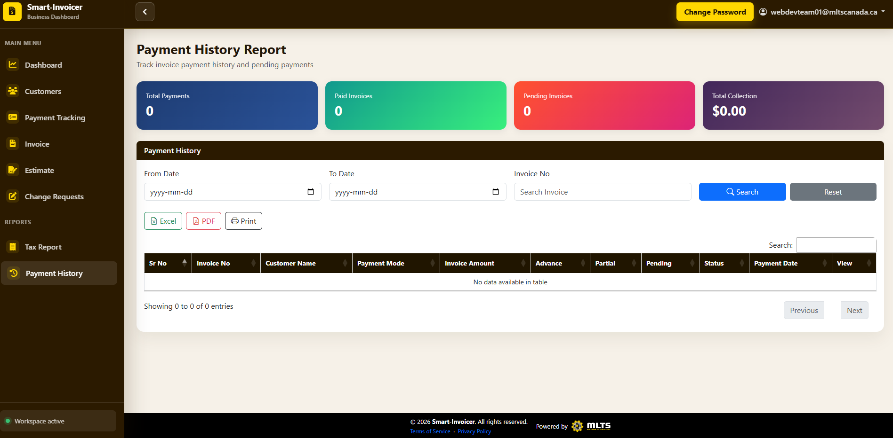Screen dimensions: 893x438
Task: Click the Payment History clock icon
Action: [x=14, y=273]
